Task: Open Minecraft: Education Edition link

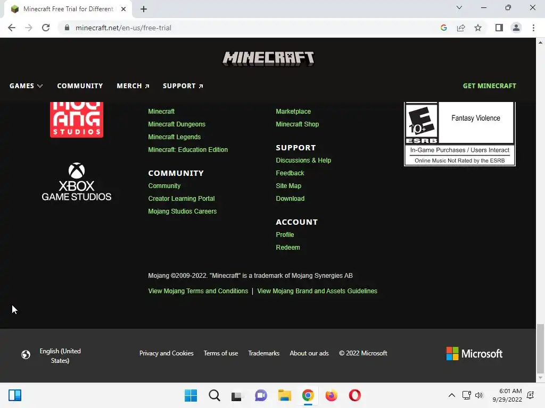Action: [x=188, y=150]
